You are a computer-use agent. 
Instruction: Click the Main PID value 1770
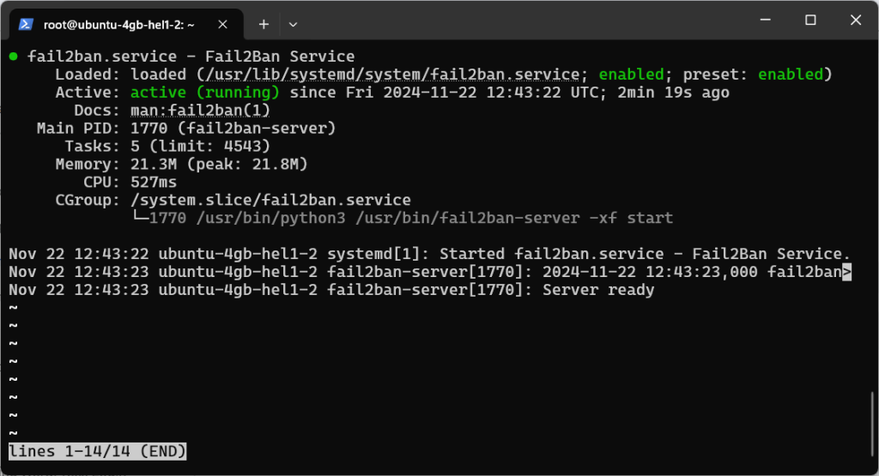149,129
